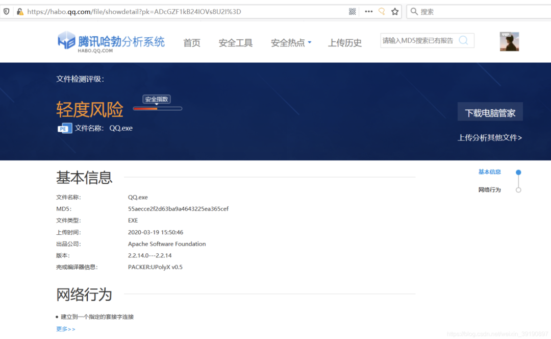Open the 安全工具 menu item
The width and height of the screenshot is (551, 339).
(235, 43)
